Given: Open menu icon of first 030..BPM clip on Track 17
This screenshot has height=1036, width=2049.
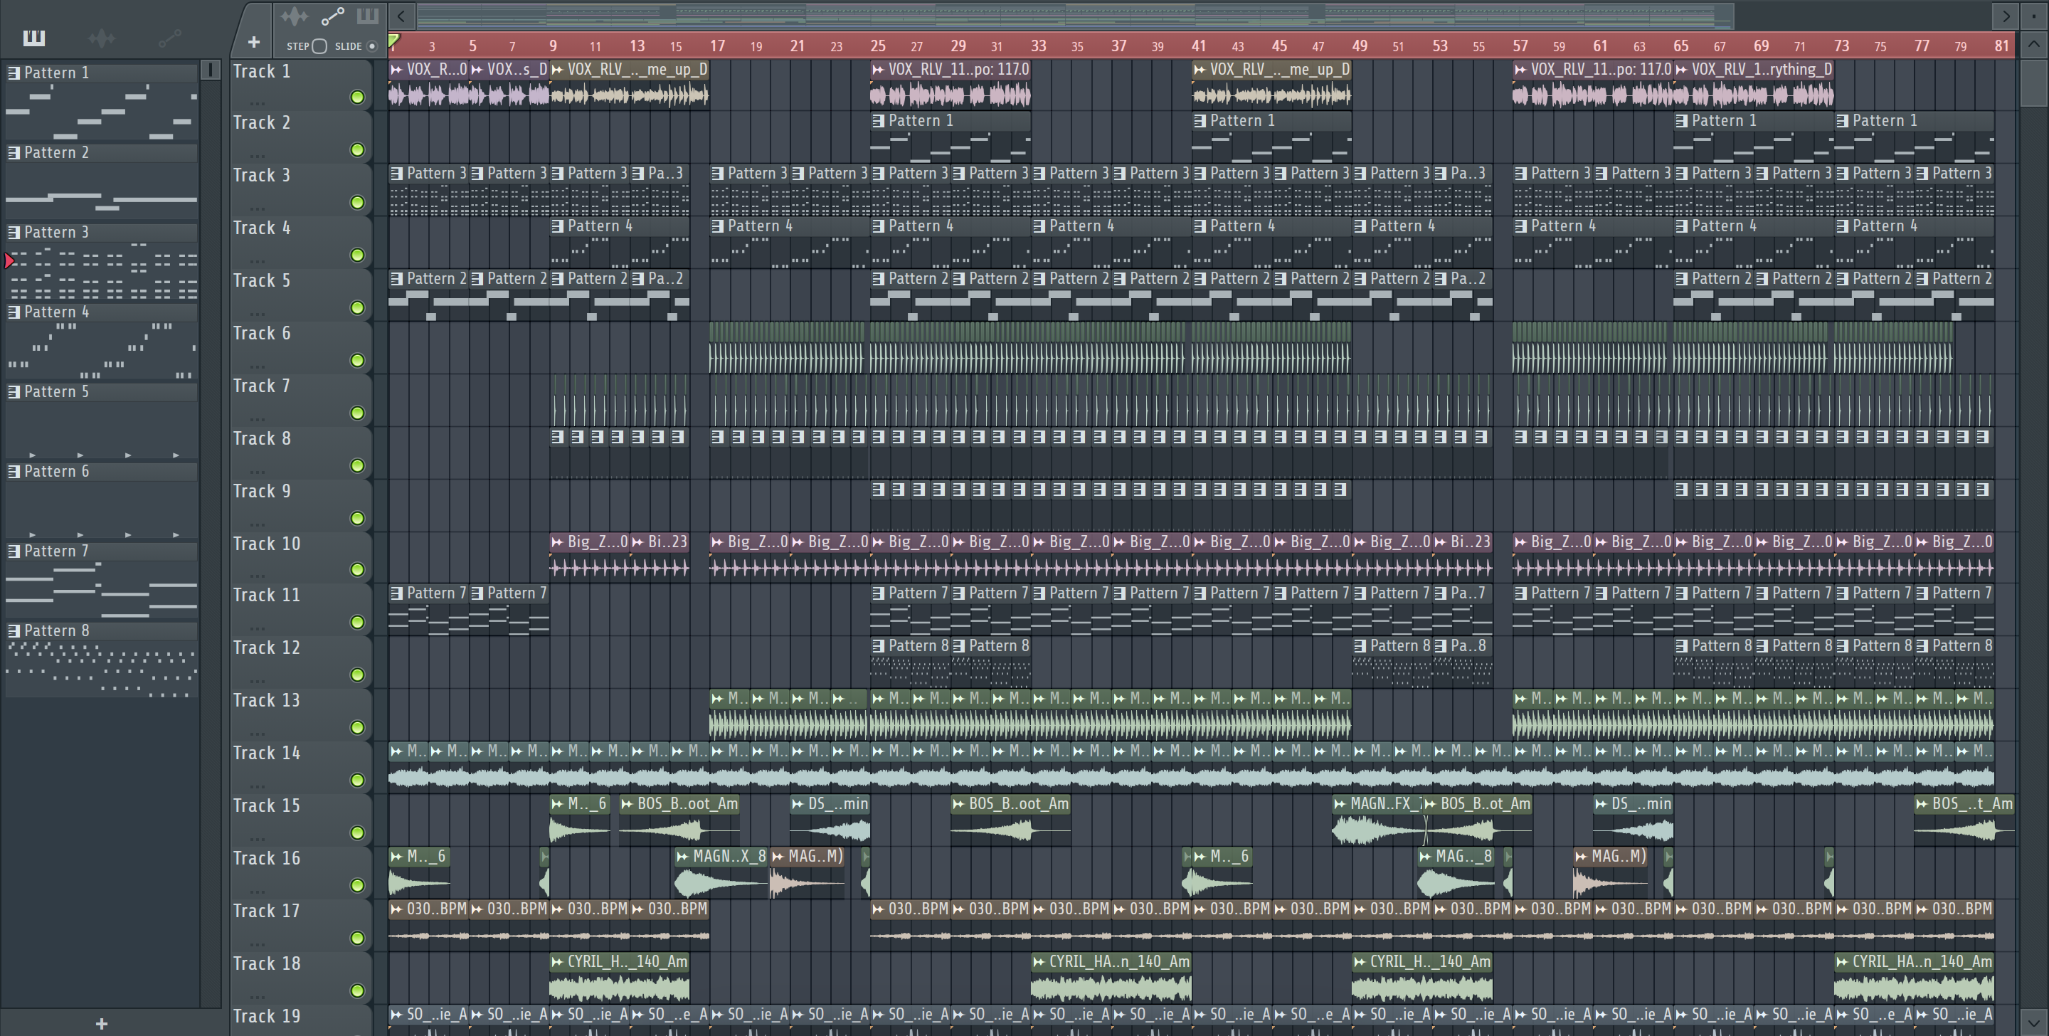Looking at the screenshot, I should [x=397, y=909].
